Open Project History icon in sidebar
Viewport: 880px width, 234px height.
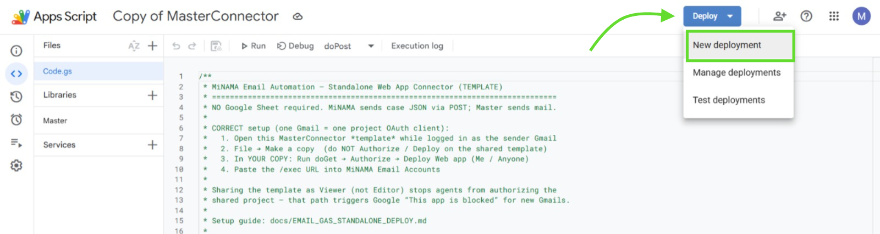(16, 97)
